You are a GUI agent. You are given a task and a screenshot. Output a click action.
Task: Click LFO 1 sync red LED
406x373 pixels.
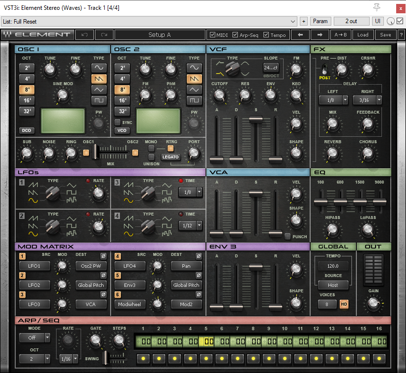coord(88,181)
